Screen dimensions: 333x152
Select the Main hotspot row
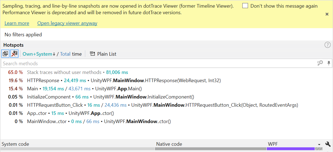click(x=166, y=89)
